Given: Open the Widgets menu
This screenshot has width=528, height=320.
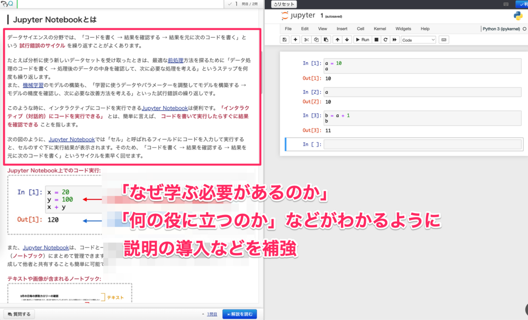Looking at the screenshot, I should 403,29.
